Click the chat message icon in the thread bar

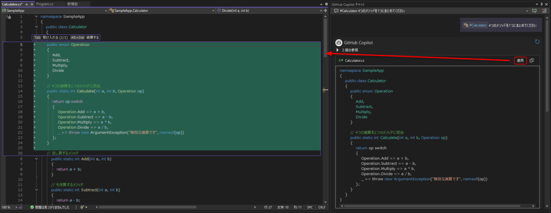(x=336, y=11)
